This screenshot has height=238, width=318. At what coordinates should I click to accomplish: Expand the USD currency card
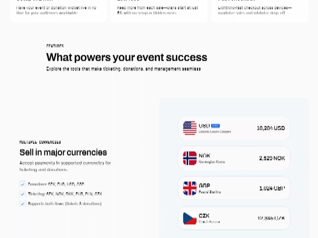pos(234,128)
